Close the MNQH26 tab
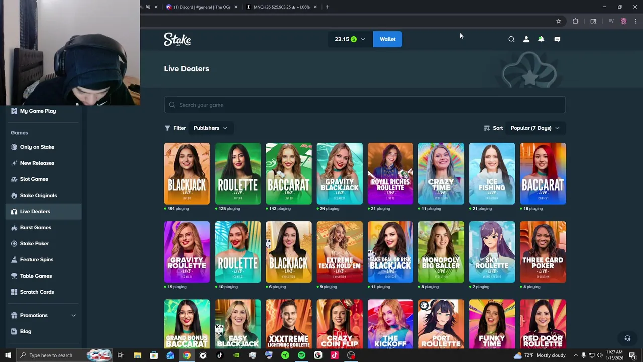This screenshot has width=643, height=362. point(315,7)
